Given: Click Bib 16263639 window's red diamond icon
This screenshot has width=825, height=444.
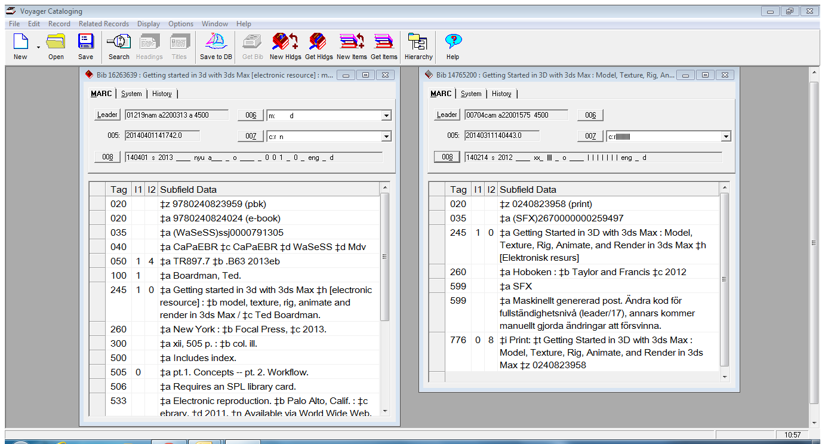Looking at the screenshot, I should point(89,75).
